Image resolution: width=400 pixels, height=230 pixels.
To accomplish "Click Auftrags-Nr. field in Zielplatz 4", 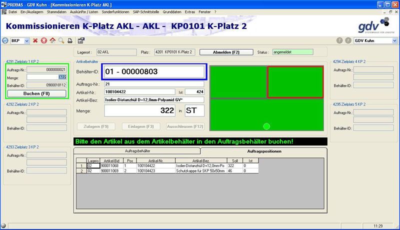I will click(373, 69).
